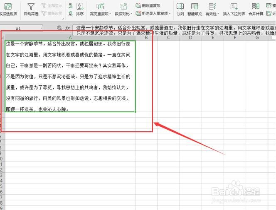Viewport: 276px width, 210px height.
Task: Click the zoom magnifier icon by formula bar
Action: (59, 28)
